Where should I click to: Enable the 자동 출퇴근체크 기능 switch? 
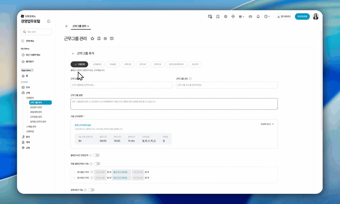[x=97, y=164]
